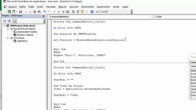
Task: Stop execution with the Reset square icon
Action: (x=63, y=12)
